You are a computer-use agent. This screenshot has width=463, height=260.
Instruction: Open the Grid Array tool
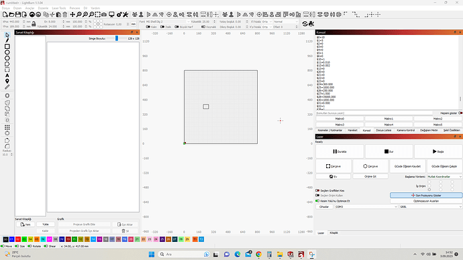[x=7, y=127]
